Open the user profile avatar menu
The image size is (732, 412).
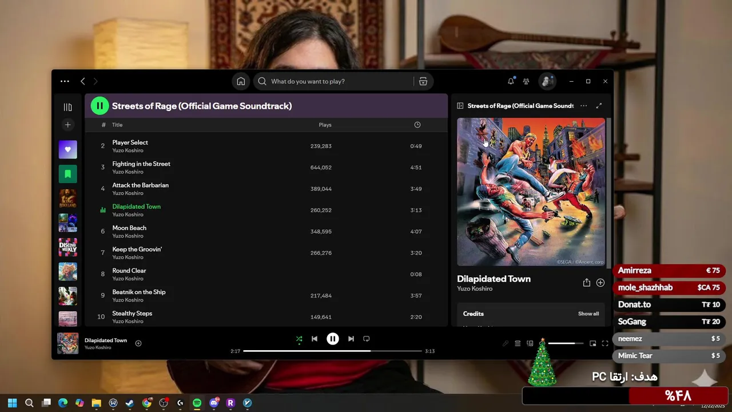547,81
